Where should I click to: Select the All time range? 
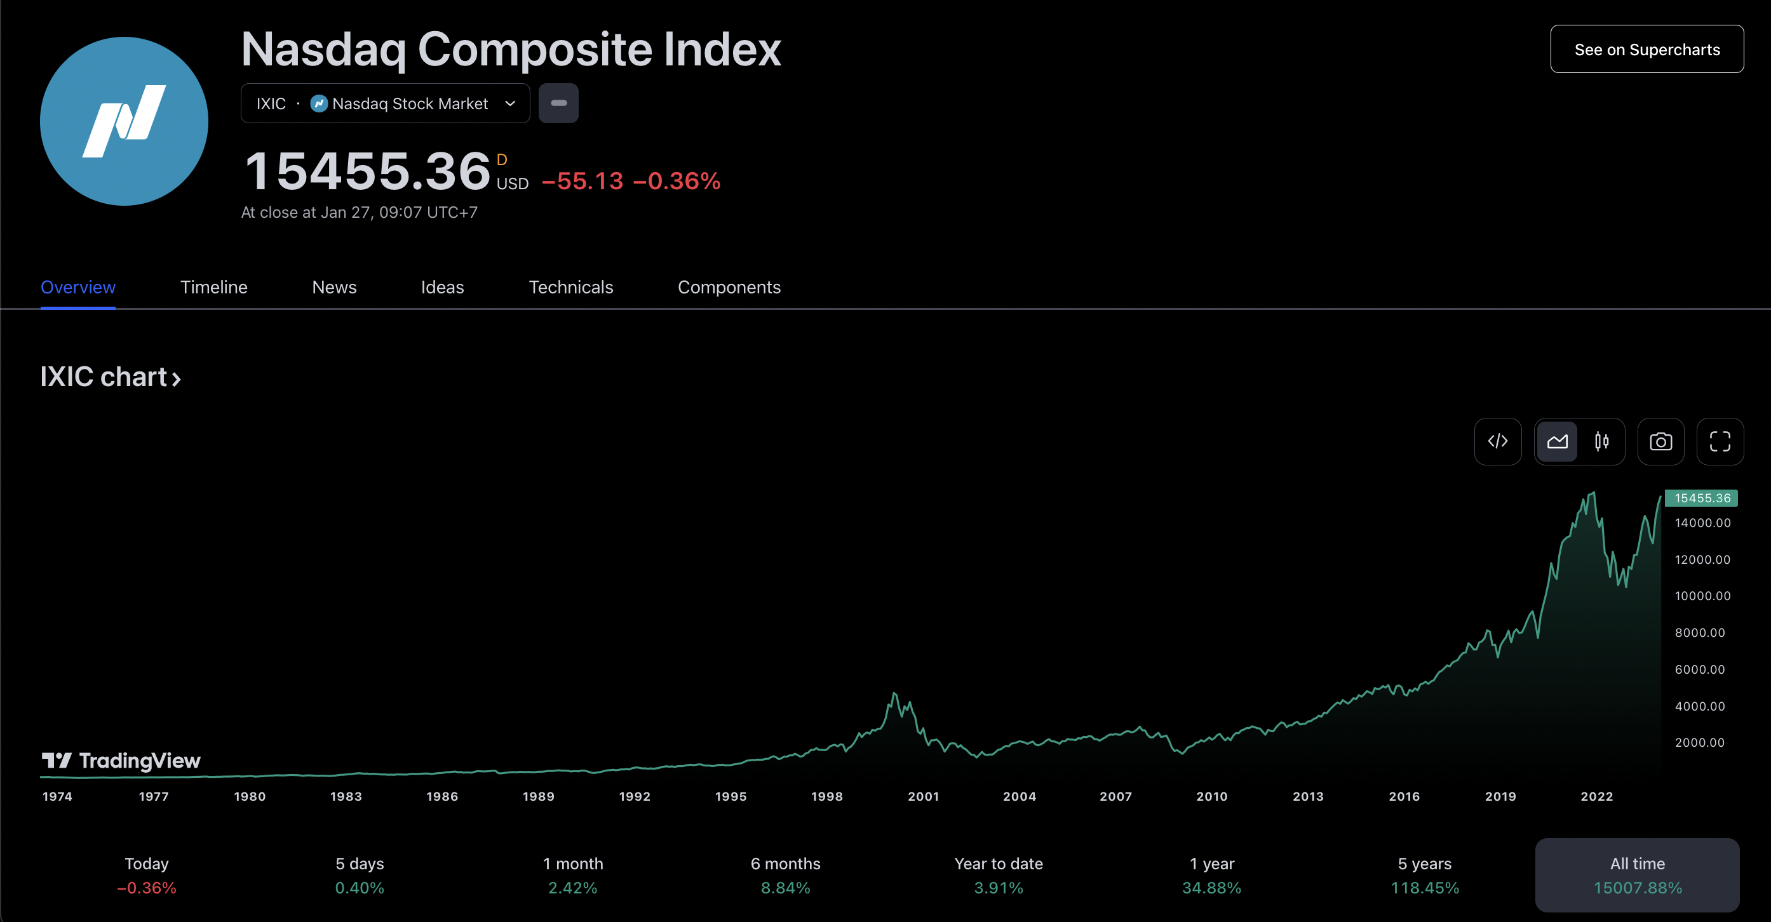[1638, 875]
